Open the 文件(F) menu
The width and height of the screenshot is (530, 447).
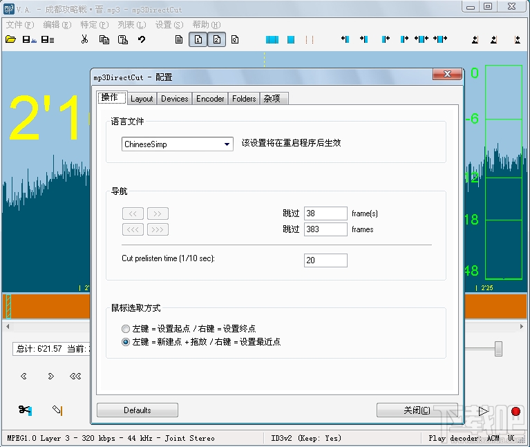pyautogui.click(x=20, y=25)
